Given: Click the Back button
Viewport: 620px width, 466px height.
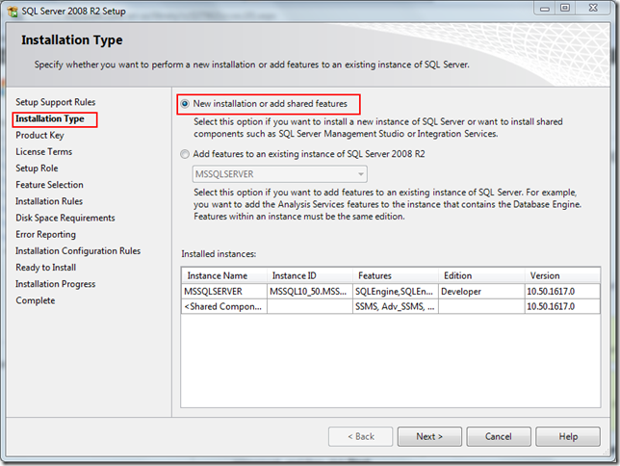Looking at the screenshot, I should pos(361,436).
